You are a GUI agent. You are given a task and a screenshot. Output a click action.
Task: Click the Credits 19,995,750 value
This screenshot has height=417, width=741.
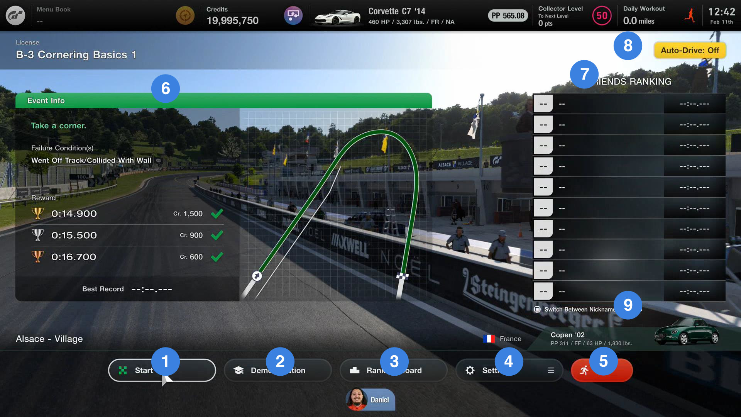[232, 20]
